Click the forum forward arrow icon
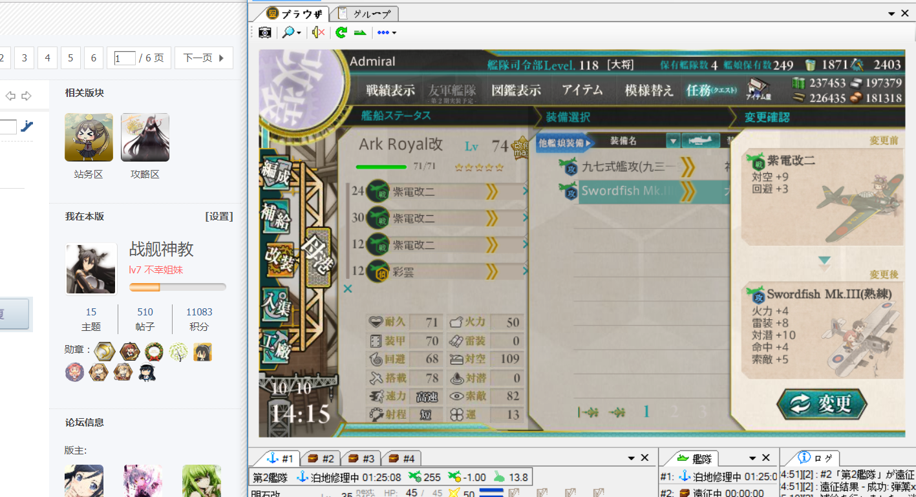 click(x=27, y=96)
